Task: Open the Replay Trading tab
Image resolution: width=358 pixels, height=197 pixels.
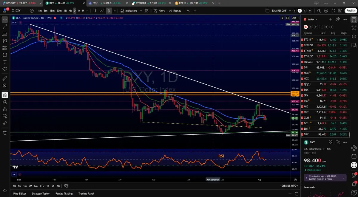Action: point(64,193)
